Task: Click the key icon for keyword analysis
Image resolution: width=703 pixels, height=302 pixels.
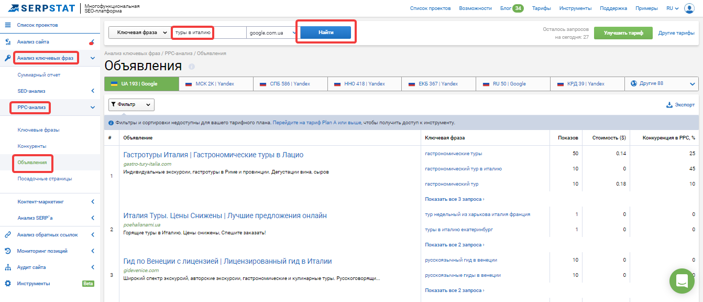Action: coord(8,58)
